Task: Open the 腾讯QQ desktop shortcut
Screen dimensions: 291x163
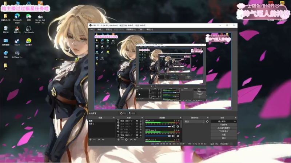Action: click(17, 30)
